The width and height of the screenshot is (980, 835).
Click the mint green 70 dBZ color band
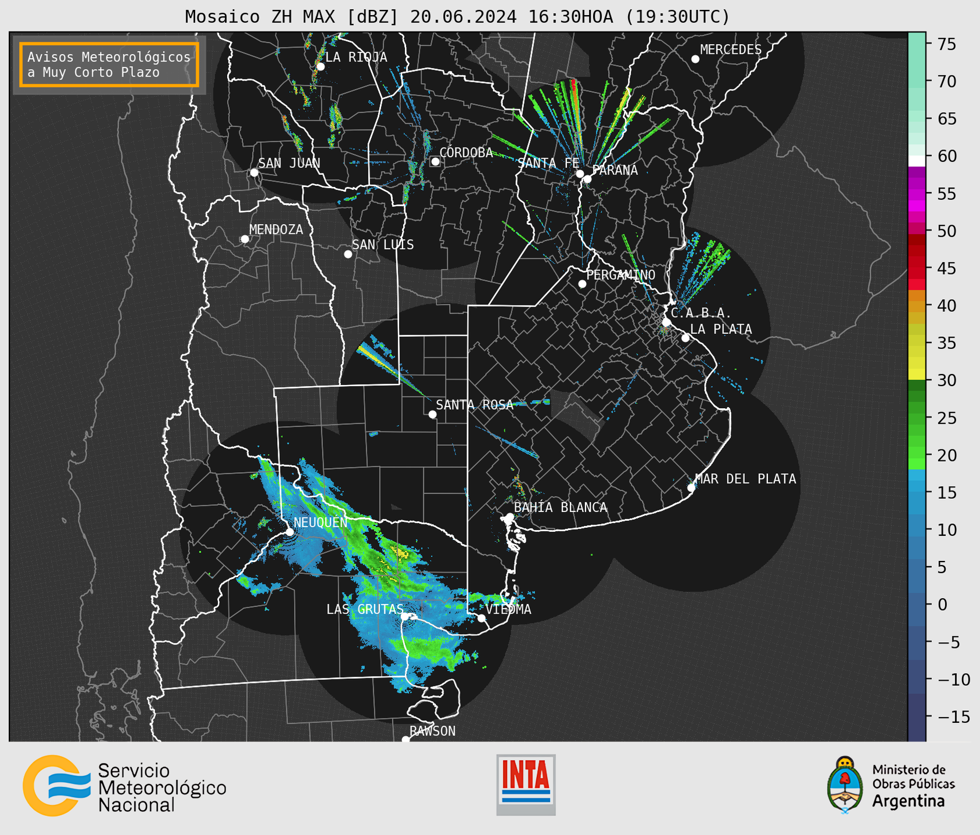click(917, 81)
